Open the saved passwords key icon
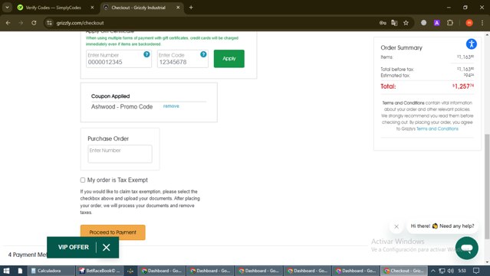 pyautogui.click(x=383, y=23)
